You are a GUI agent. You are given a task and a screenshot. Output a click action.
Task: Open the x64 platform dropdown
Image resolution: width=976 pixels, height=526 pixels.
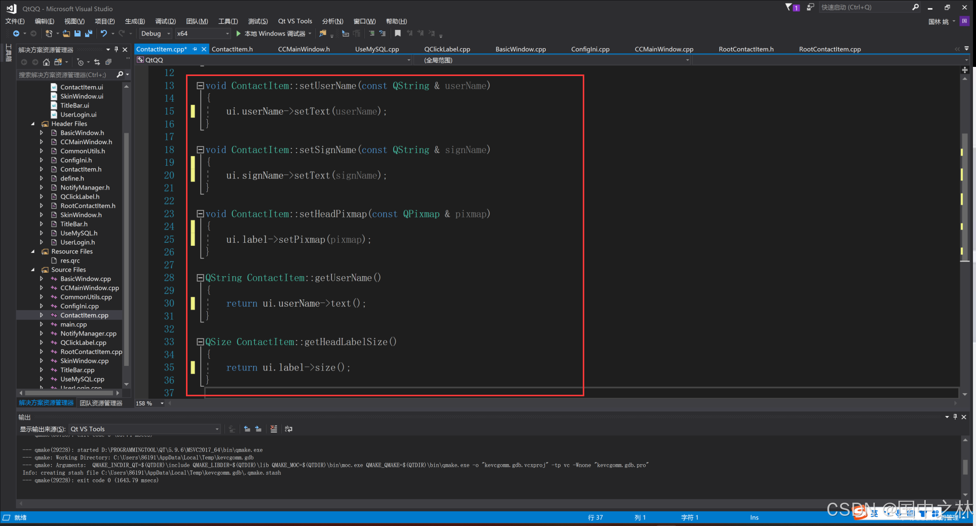click(203, 33)
